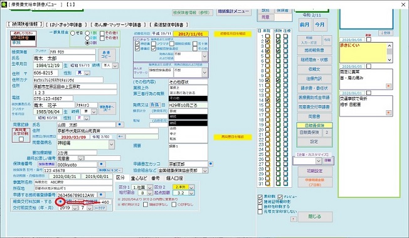Switch to 個人口座 tab
Viewport: 409px width, 238px height.
click(x=174, y=178)
